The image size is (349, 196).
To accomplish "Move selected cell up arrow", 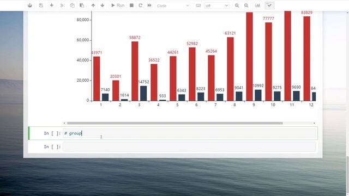I will pos(93,5).
